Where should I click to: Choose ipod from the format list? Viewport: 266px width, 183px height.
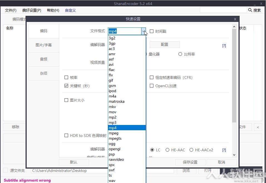[127, 91]
